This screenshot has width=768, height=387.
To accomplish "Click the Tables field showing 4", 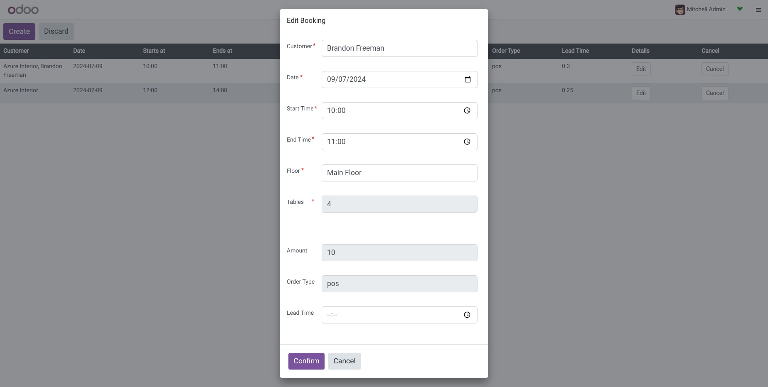I will point(399,204).
